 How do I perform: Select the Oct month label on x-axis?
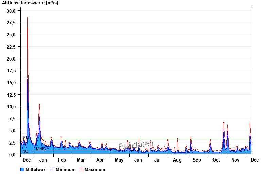click(216, 160)
